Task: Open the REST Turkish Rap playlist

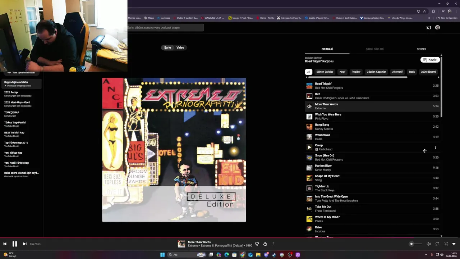Action: pyautogui.click(x=21, y=134)
